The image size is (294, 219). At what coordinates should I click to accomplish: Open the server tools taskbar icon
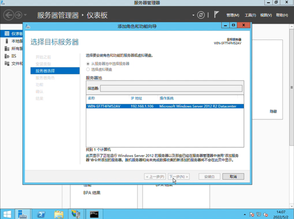pos(76,214)
